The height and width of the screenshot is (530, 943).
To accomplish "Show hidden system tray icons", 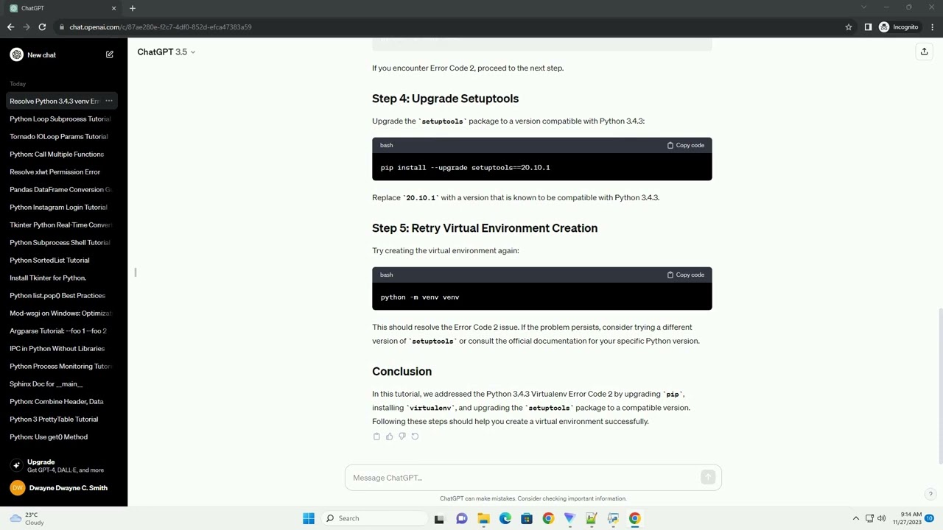I will coord(856,518).
